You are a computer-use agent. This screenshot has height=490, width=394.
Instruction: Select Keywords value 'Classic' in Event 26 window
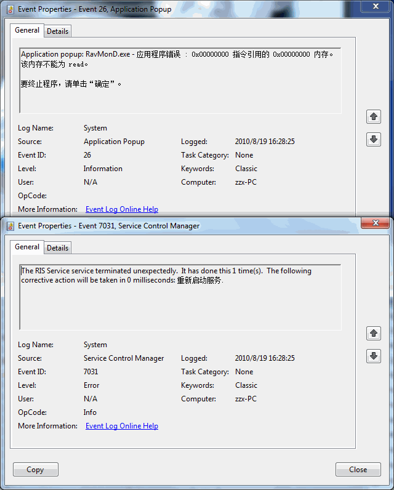coord(246,169)
